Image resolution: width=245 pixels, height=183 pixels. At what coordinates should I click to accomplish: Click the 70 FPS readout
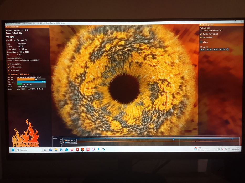10,37
